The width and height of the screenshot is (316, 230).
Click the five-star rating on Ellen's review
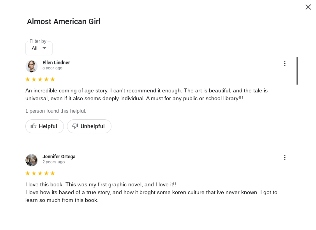pos(40,80)
